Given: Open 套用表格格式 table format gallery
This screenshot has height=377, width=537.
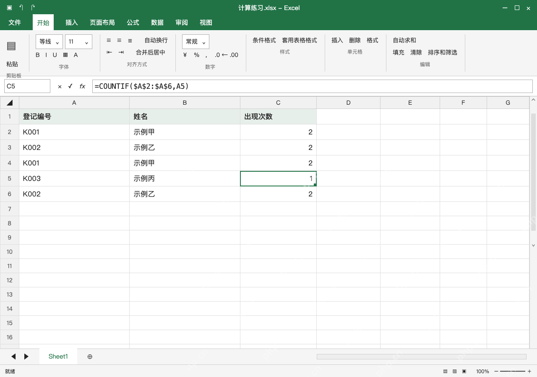Looking at the screenshot, I should tap(300, 40).
